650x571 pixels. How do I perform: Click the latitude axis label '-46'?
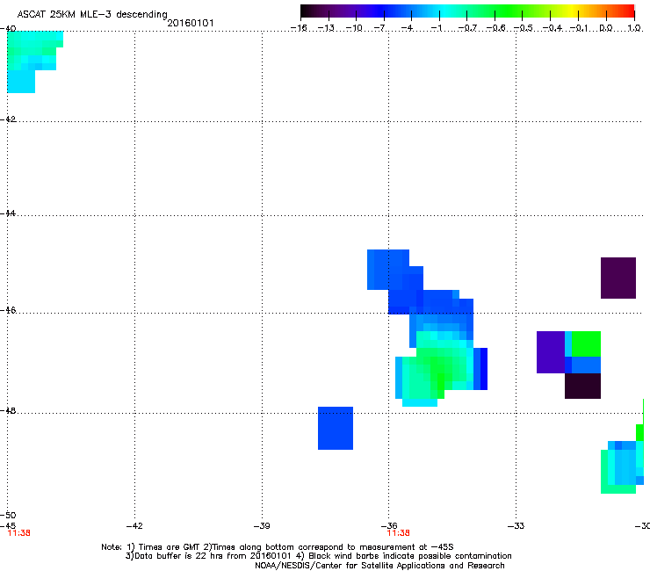8,310
